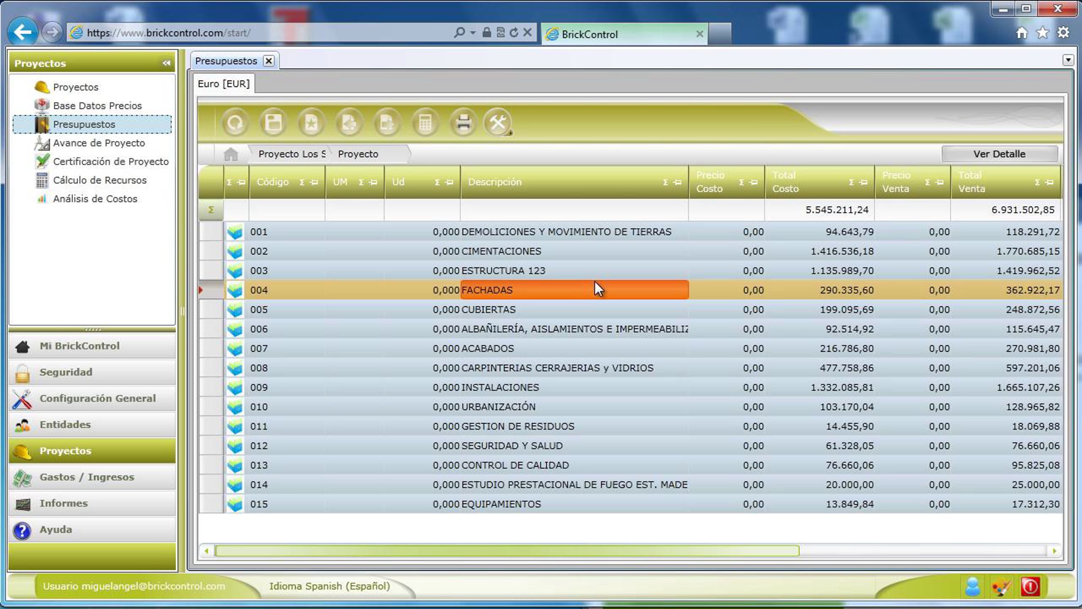Click the red power logout icon
This screenshot has height=609, width=1082.
pos(1030,586)
